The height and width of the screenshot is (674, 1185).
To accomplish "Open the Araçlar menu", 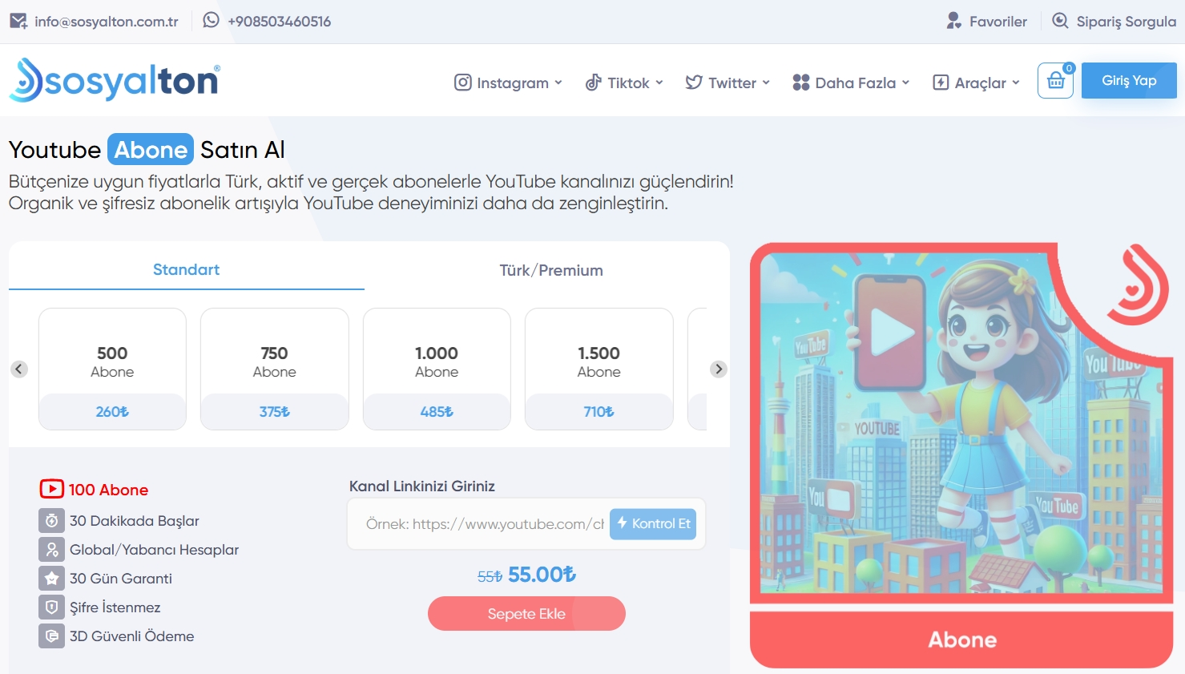I will [976, 83].
